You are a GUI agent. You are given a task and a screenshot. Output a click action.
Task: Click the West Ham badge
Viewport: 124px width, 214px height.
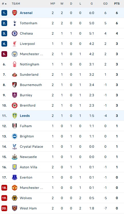pos(15,208)
